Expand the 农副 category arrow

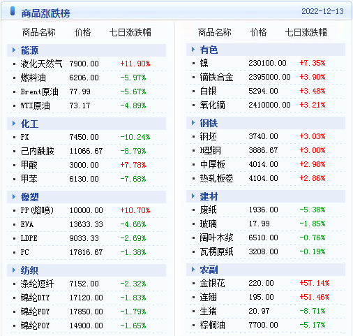pyautogui.click(x=193, y=269)
